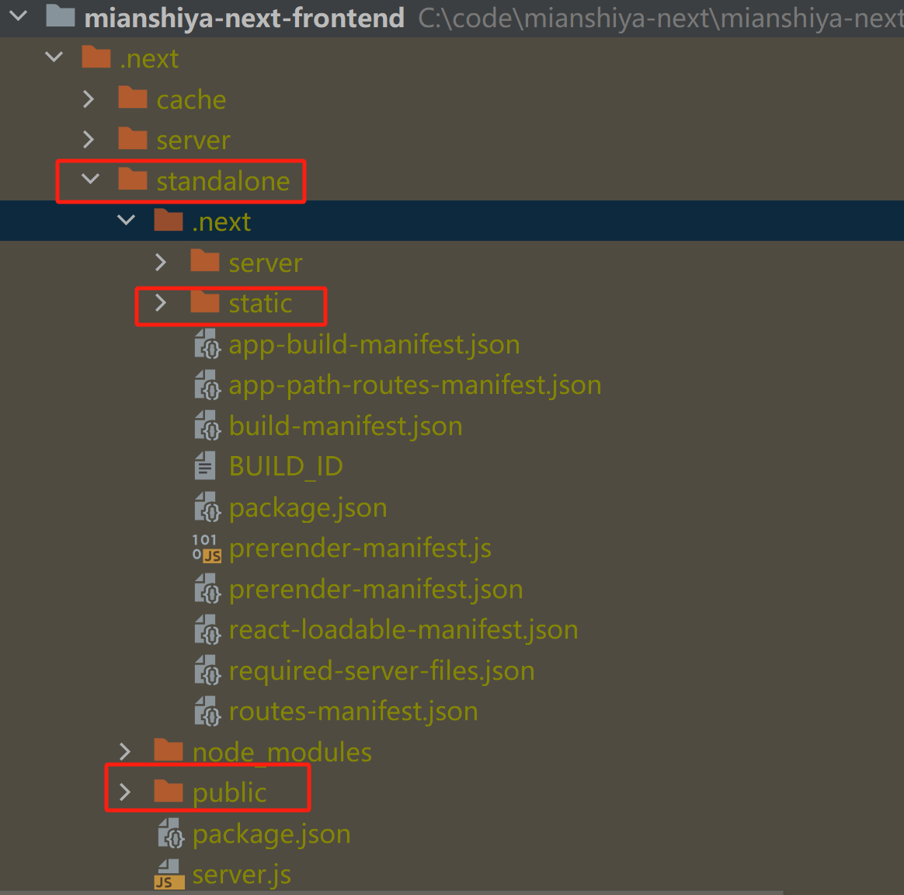Screen dimensions: 904x895
Task: Expand the server folder inside standalone .next
Action: (x=161, y=263)
